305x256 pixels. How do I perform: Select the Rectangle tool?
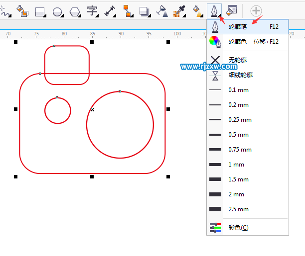click(40, 11)
